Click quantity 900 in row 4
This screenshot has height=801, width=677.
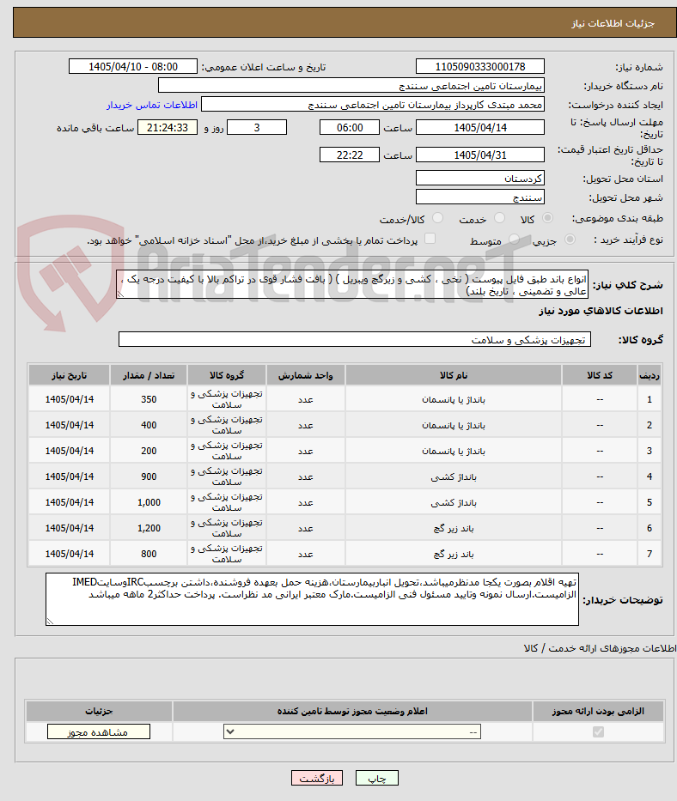point(149,476)
